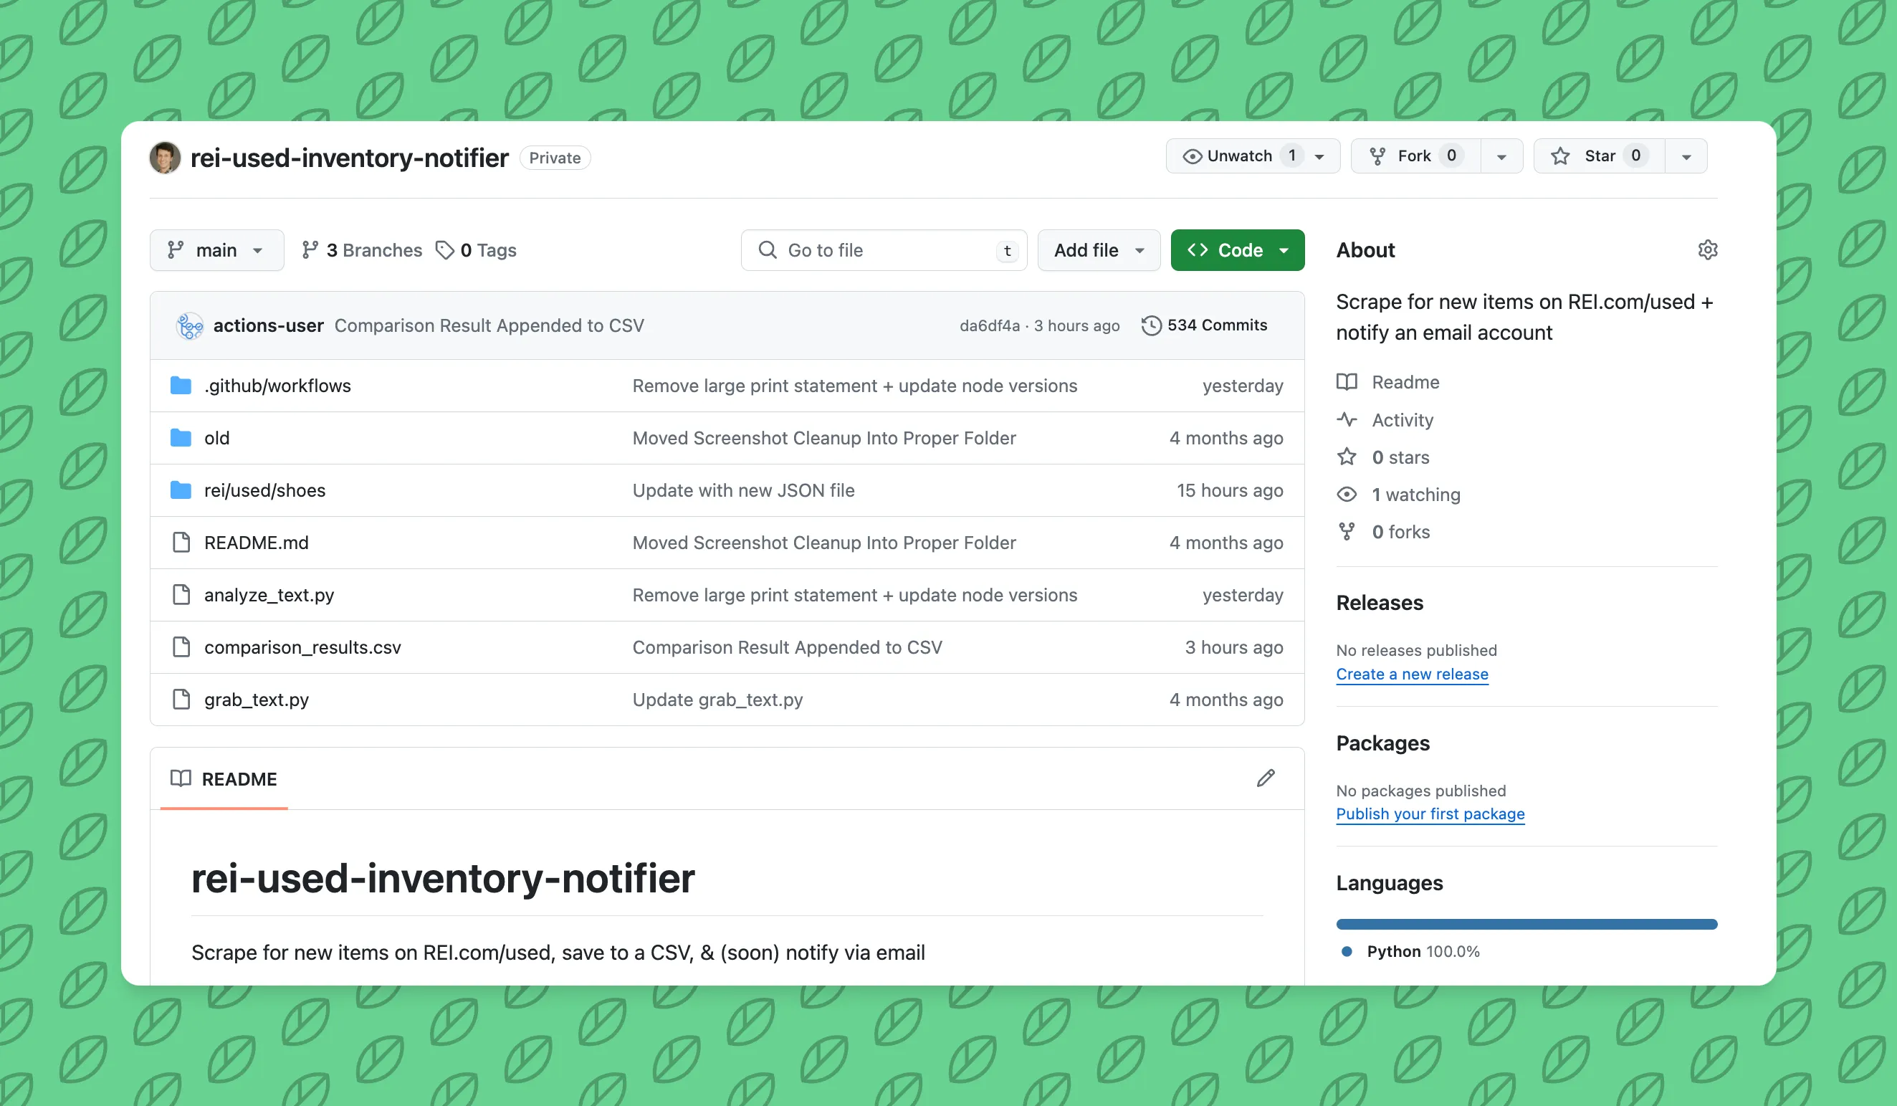Edit README with pencil icon

(x=1266, y=778)
